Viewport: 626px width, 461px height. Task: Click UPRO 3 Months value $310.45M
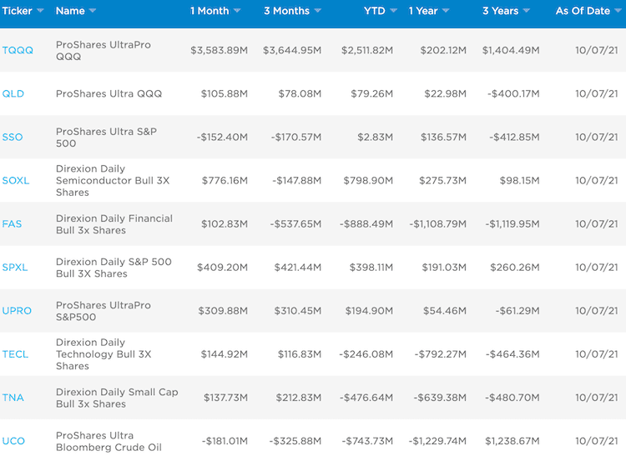click(297, 311)
